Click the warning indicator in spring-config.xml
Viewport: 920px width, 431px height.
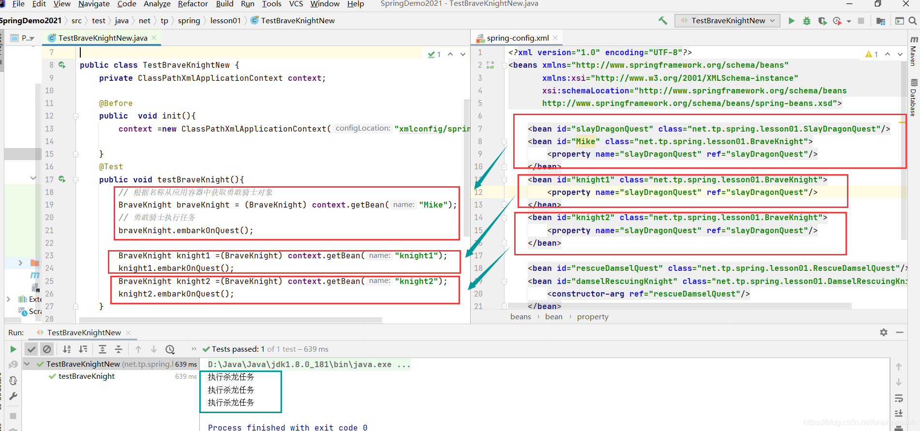pyautogui.click(x=872, y=54)
